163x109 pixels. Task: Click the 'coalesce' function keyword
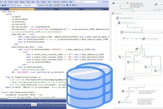[33, 29]
